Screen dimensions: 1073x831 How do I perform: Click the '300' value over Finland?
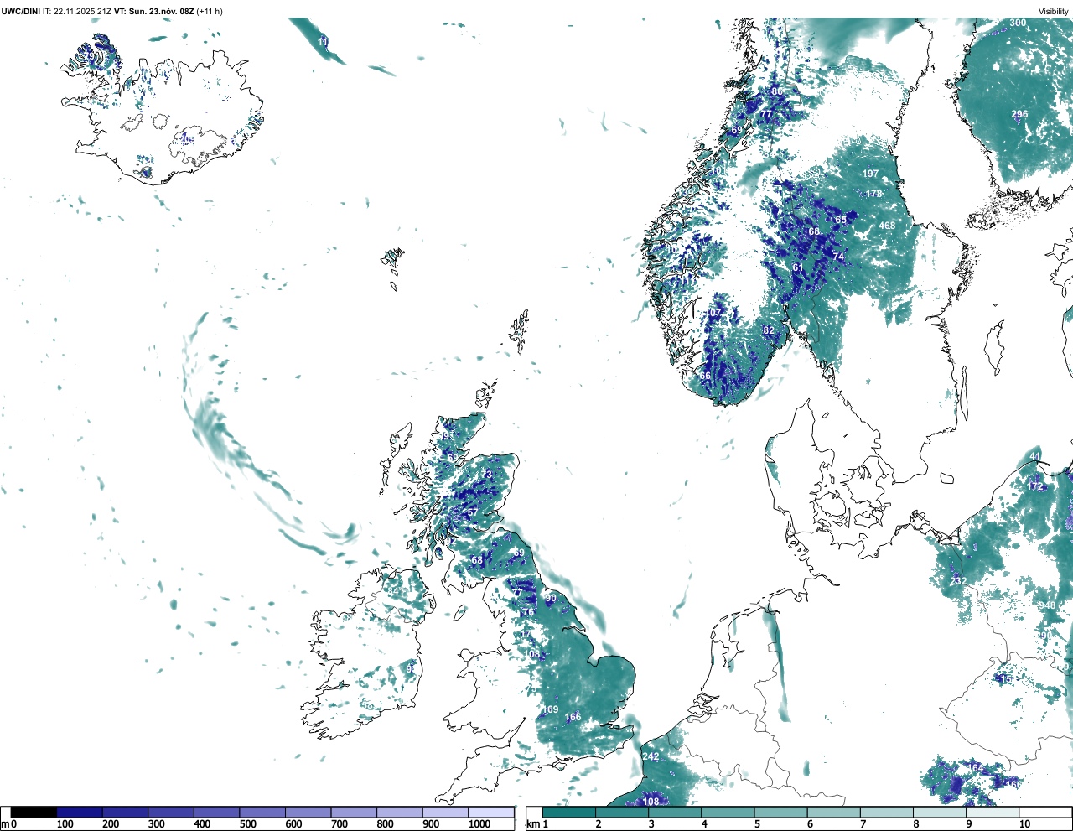coord(1018,23)
